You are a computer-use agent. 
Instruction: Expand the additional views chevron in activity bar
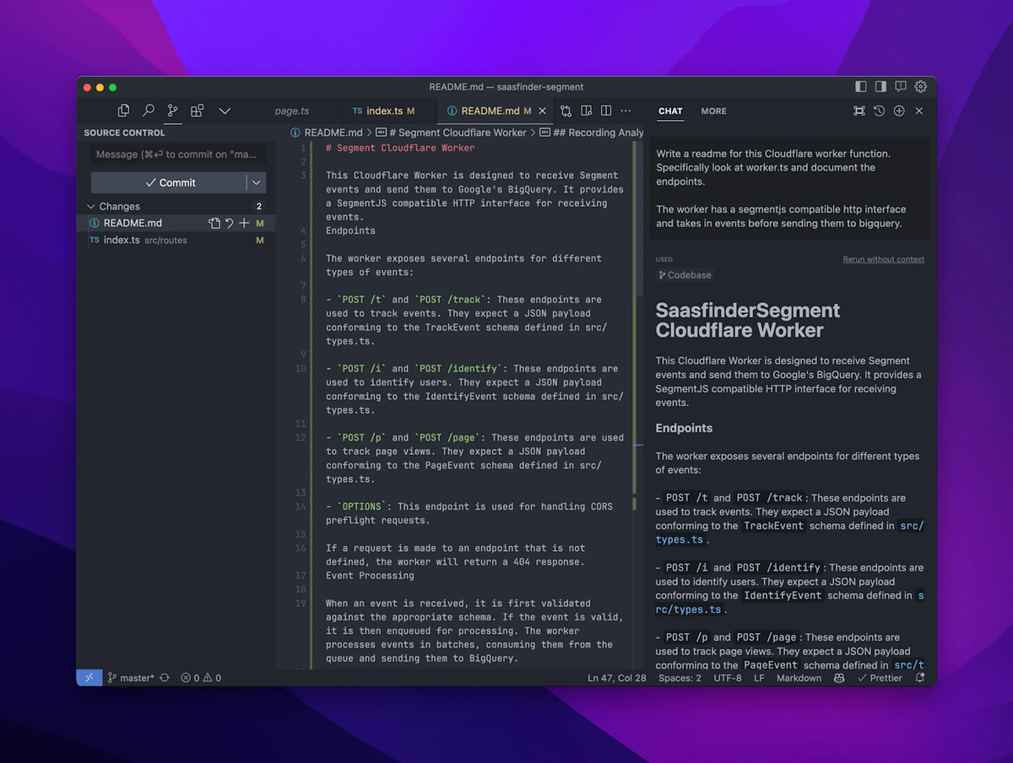(225, 111)
